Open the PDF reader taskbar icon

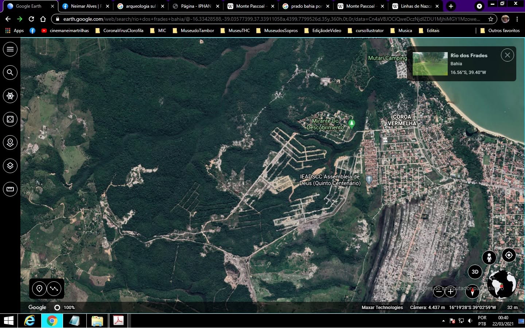tap(118, 321)
